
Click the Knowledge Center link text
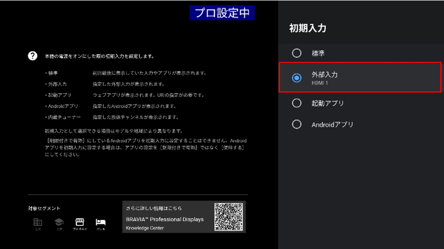[x=145, y=228]
